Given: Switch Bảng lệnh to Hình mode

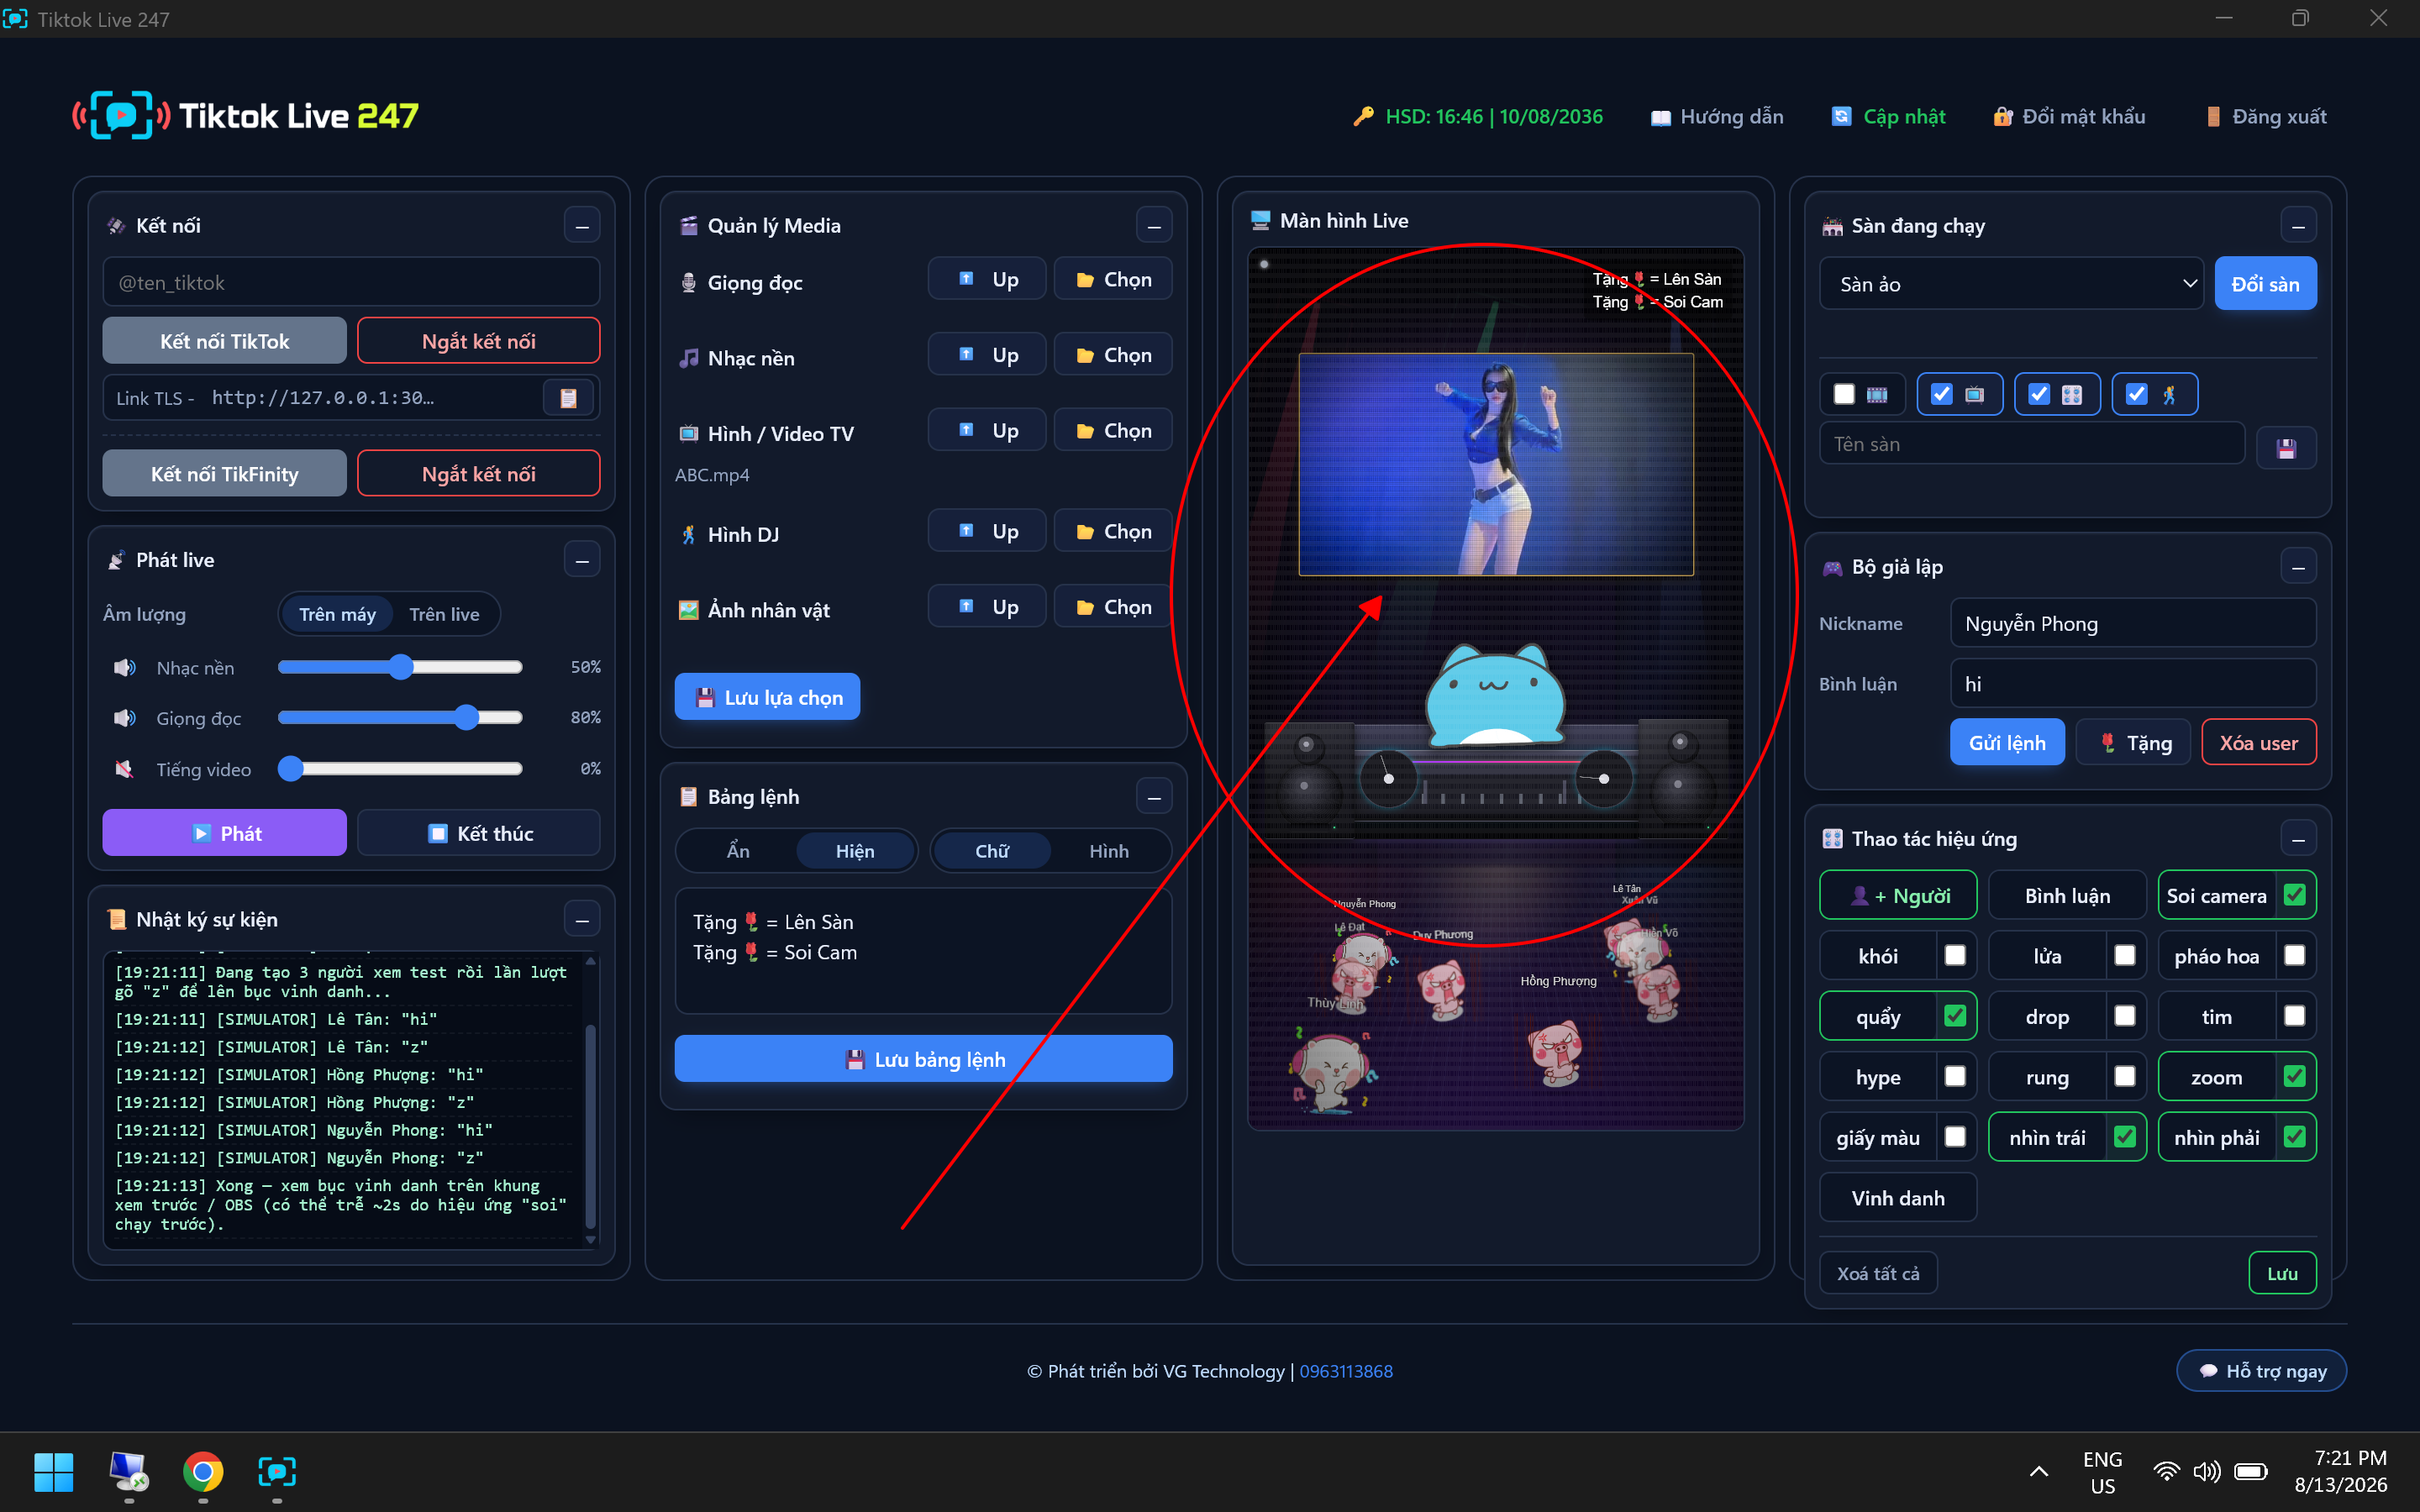Looking at the screenshot, I should click(x=1109, y=851).
